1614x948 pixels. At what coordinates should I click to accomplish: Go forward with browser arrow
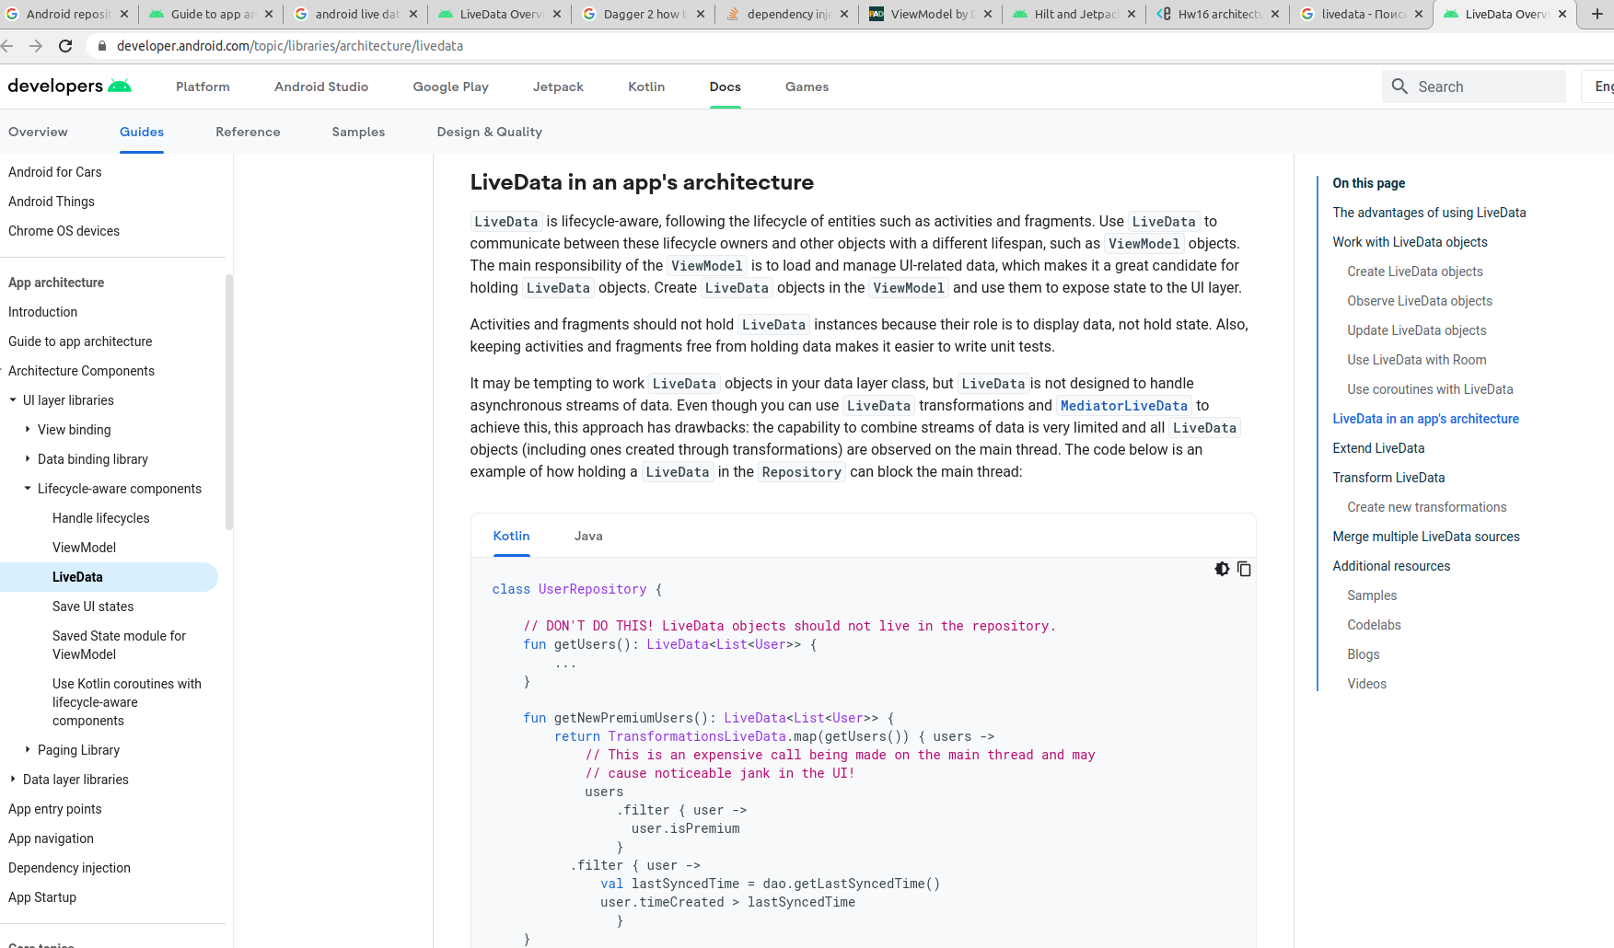coord(36,46)
